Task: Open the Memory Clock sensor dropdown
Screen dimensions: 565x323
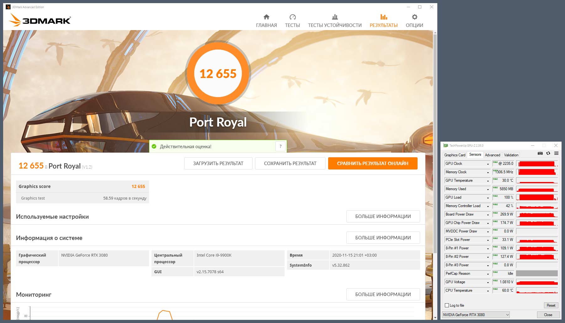Action: point(488,172)
